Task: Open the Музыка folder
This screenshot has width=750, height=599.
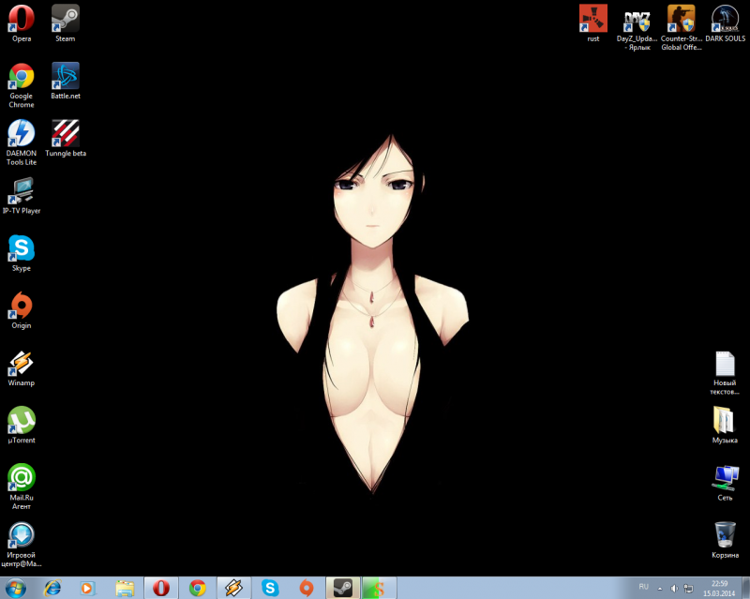Action: (725, 425)
